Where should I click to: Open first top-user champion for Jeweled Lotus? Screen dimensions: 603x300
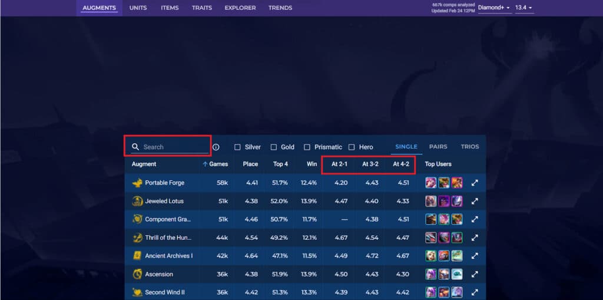(x=430, y=201)
